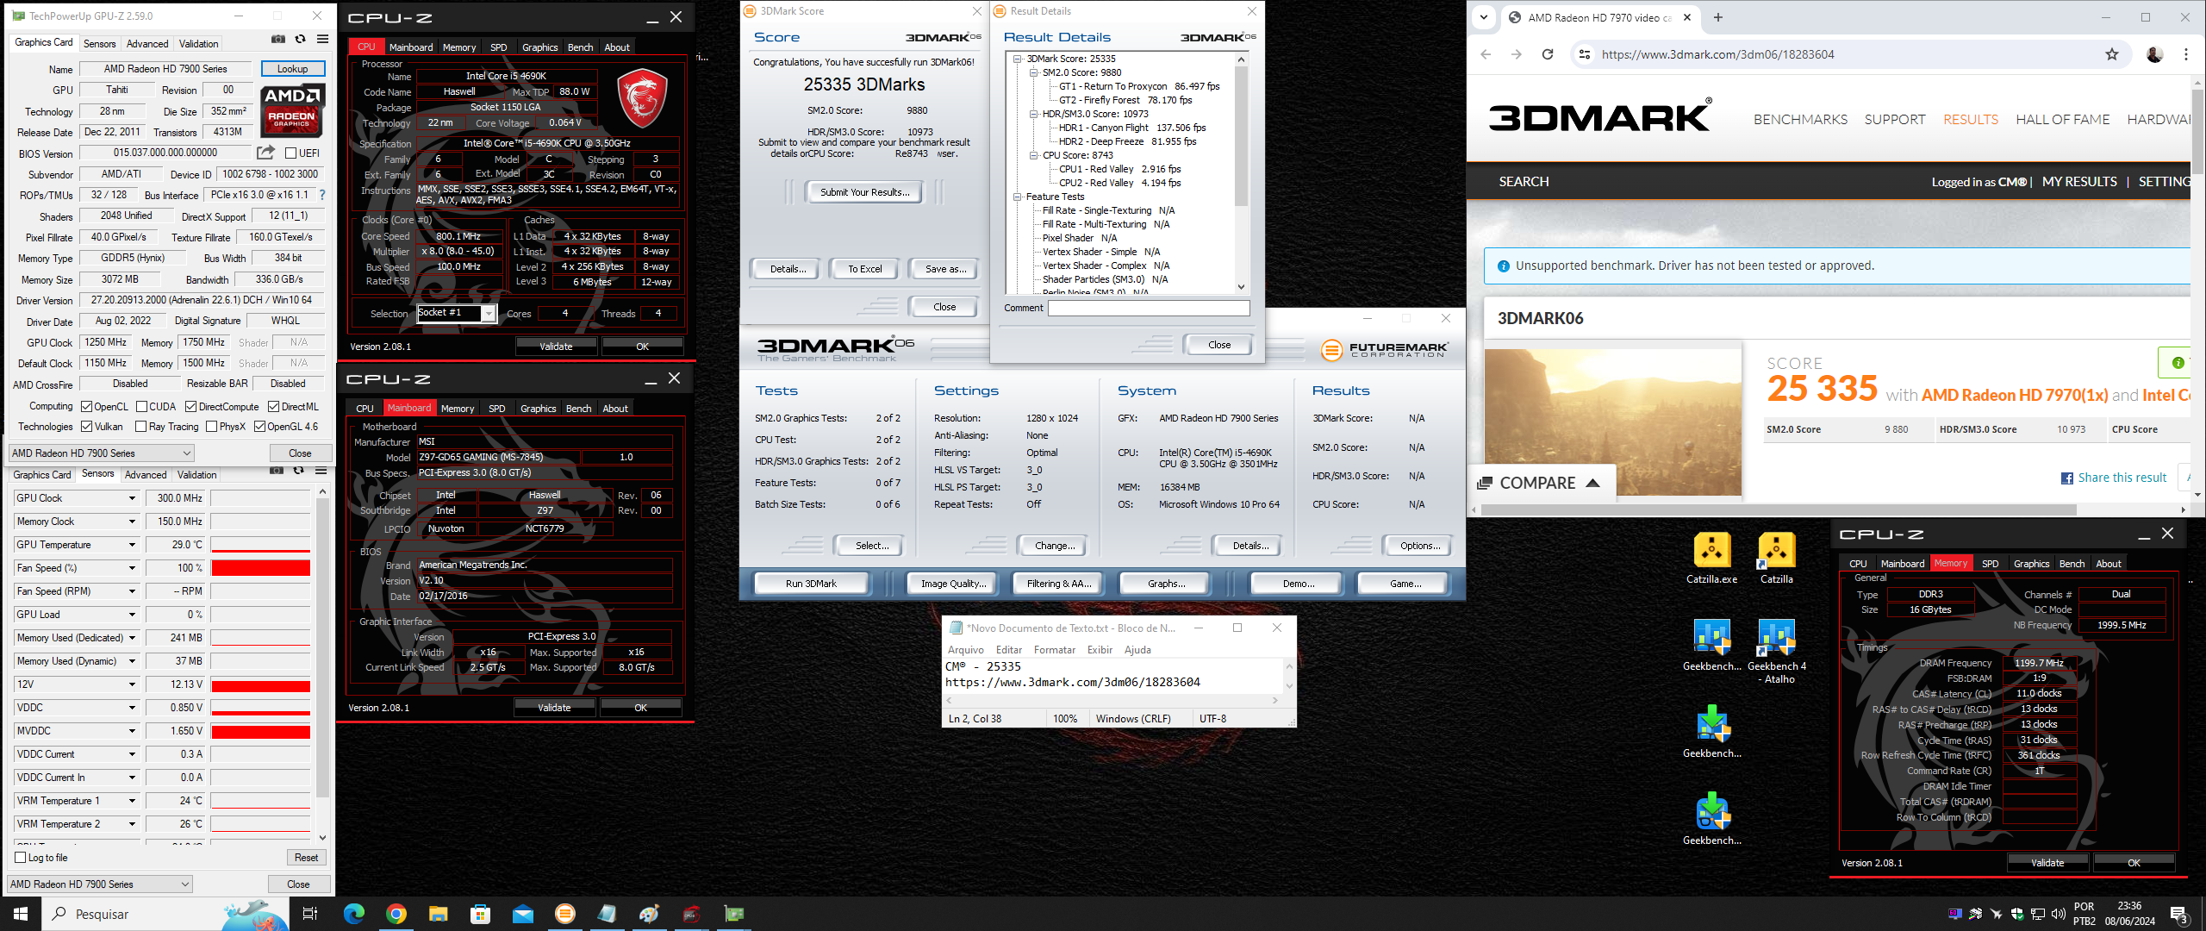Switch to GPU-Z Advanced tab in top window
This screenshot has width=2206, height=931.
click(147, 44)
